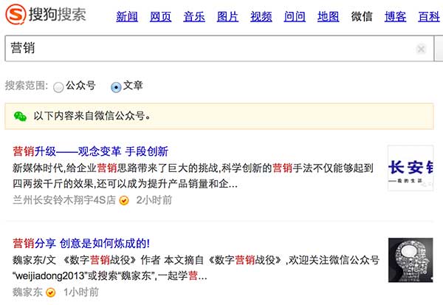Click the 以下内容来自微信公众号 notice text
Screen dimensions: 443x305
92,116
